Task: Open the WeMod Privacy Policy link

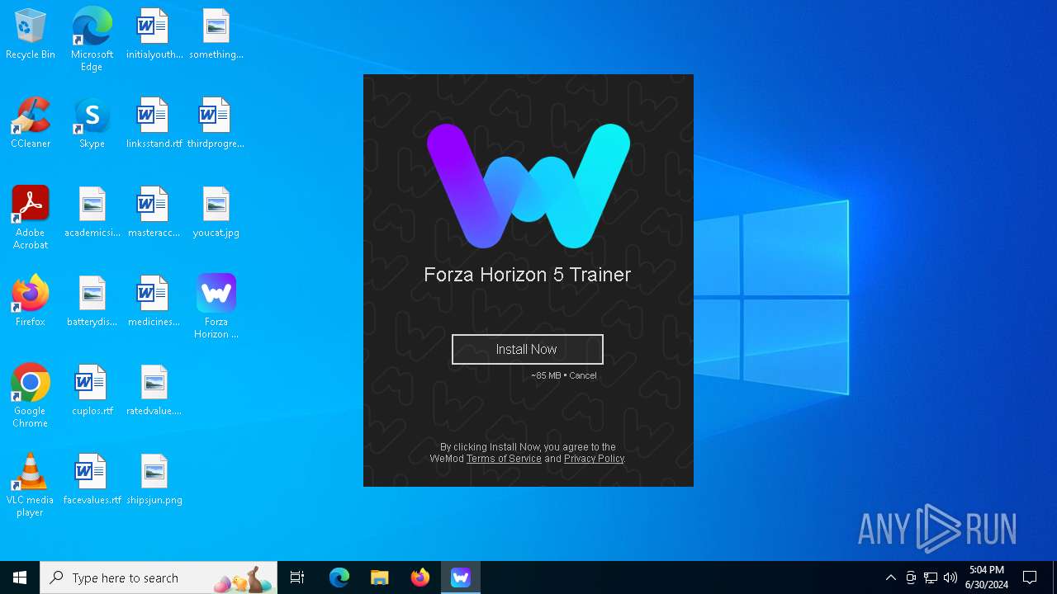Action: click(594, 459)
